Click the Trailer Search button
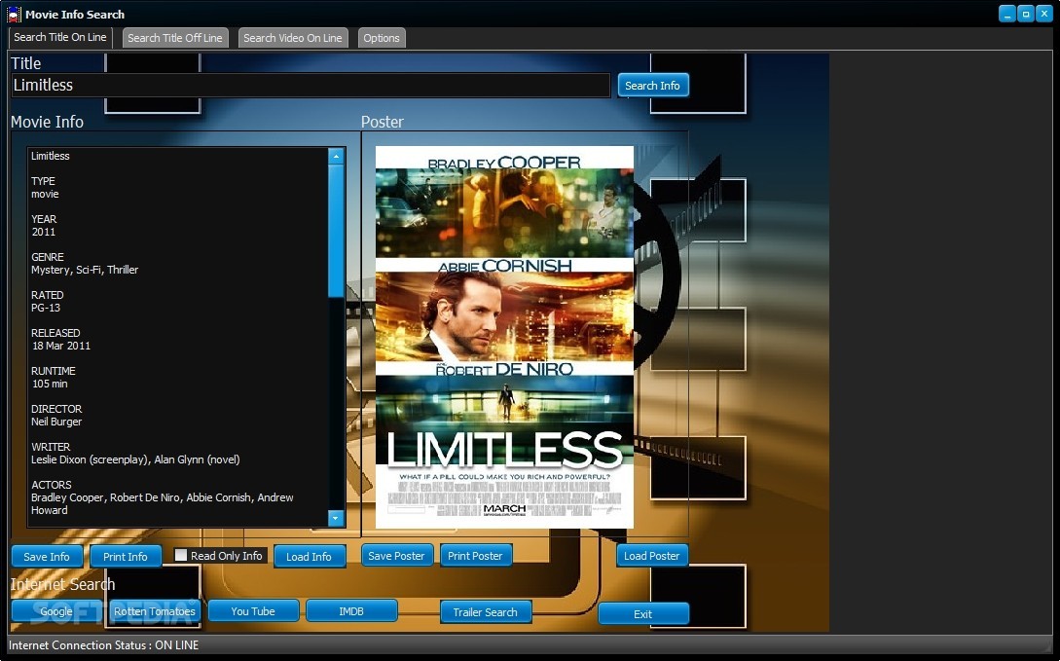The height and width of the screenshot is (661, 1060). tap(486, 611)
